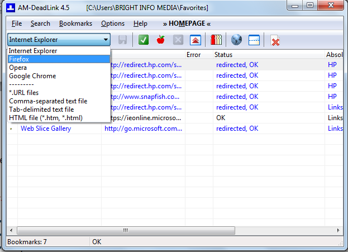The image size is (348, 252).
Task: Select Tab-delimited text file option
Action: coord(59,110)
